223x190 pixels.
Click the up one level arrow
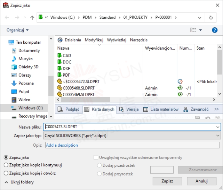click(x=32, y=17)
